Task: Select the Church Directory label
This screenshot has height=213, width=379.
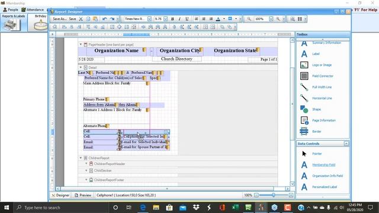Action: tap(176, 59)
